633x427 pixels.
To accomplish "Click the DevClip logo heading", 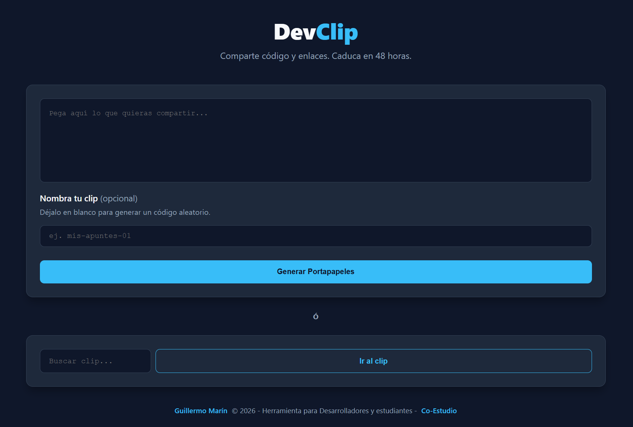I will pos(316,32).
